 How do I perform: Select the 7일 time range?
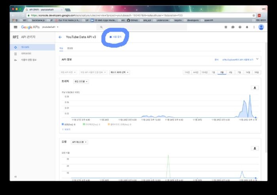point(239,72)
